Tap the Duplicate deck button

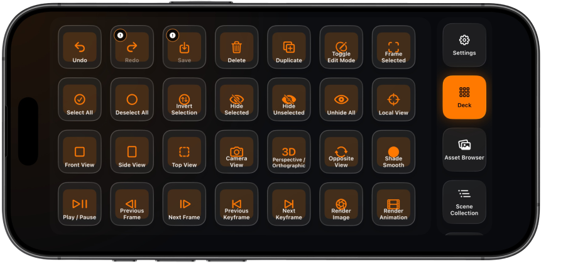click(288, 47)
